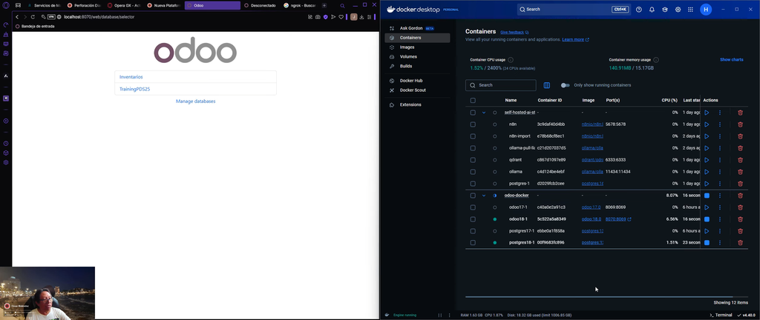Image resolution: width=760 pixels, height=320 pixels.
Task: Click the Manage databases link
Action: pos(195,101)
